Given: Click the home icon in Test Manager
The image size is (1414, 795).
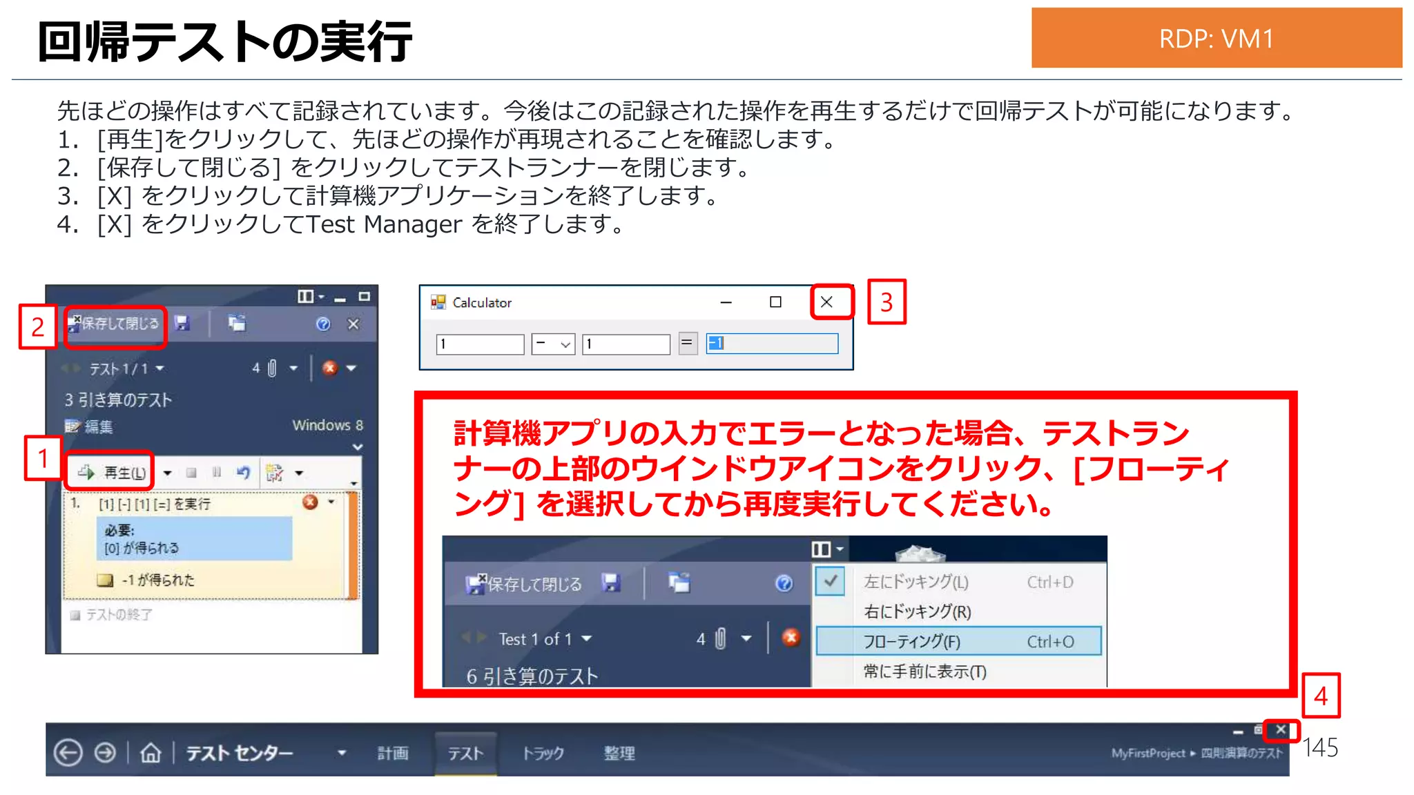Looking at the screenshot, I should pyautogui.click(x=151, y=752).
